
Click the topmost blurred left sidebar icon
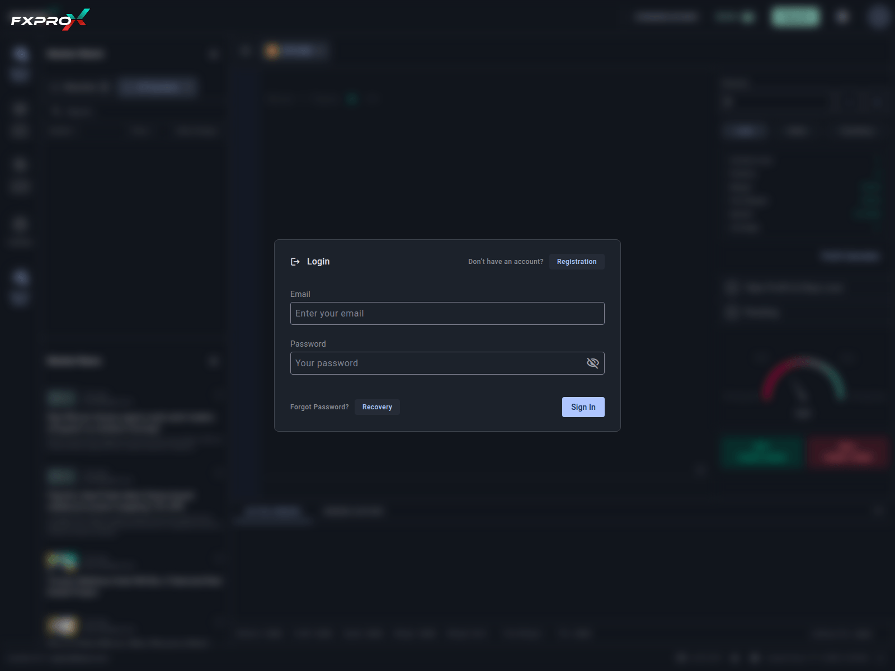tap(21, 54)
